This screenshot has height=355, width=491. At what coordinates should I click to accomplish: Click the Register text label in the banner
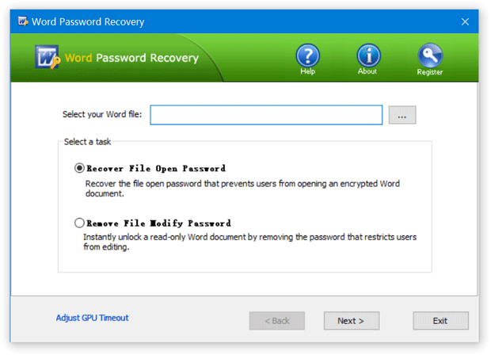point(430,72)
